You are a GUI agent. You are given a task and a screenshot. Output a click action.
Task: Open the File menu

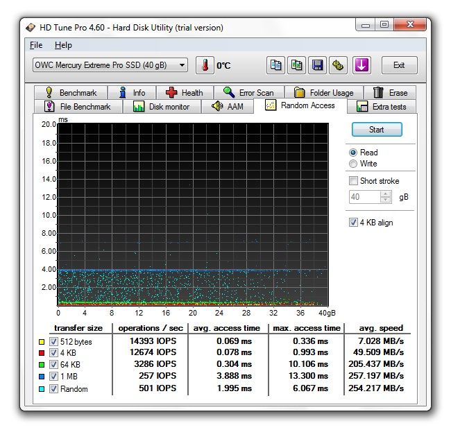[x=36, y=45]
